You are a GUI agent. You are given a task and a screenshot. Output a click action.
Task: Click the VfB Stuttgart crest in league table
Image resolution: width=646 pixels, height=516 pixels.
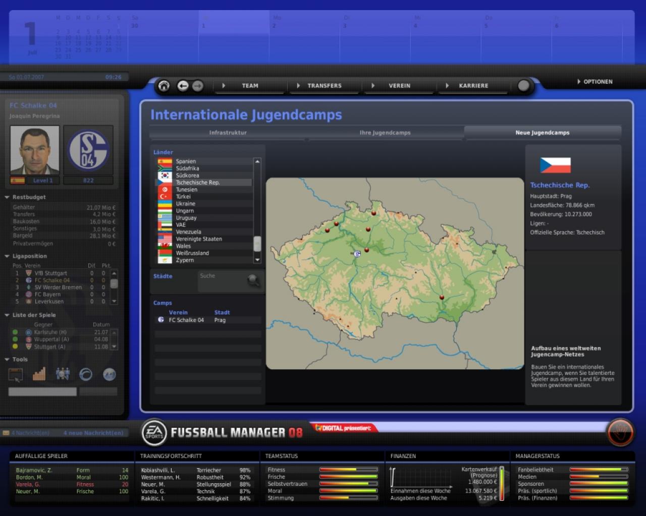(x=29, y=273)
